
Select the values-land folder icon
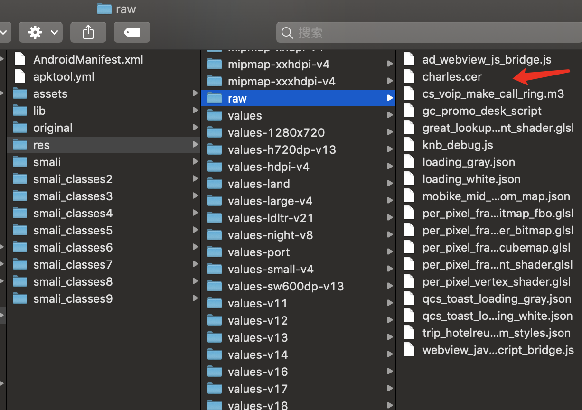coord(215,184)
